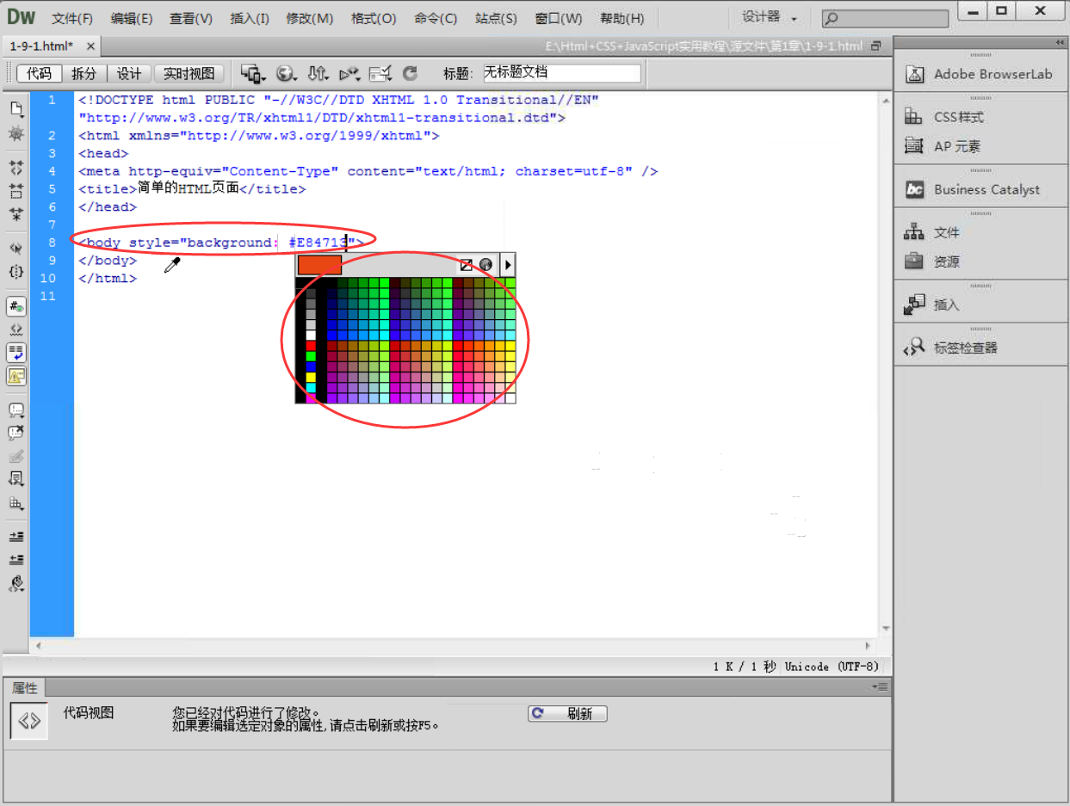1070x806 pixels.
Task: Click the Format Source Code icon
Action: (x=16, y=583)
